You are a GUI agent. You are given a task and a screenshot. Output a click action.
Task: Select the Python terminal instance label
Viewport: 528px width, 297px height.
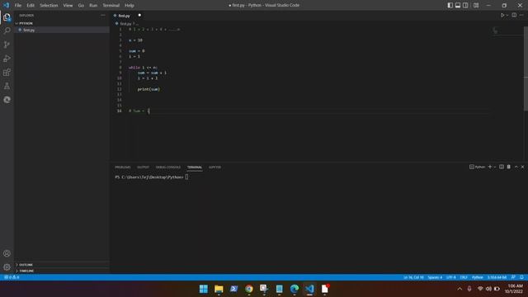(477, 167)
